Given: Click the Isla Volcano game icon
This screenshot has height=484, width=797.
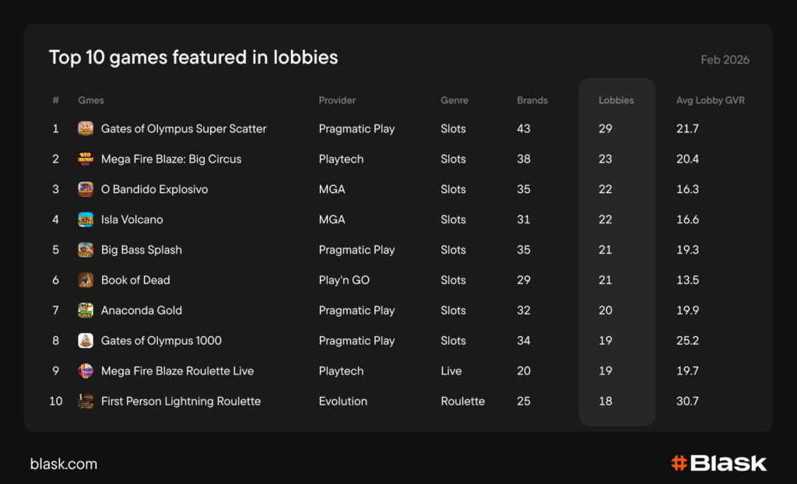Looking at the screenshot, I should [86, 219].
